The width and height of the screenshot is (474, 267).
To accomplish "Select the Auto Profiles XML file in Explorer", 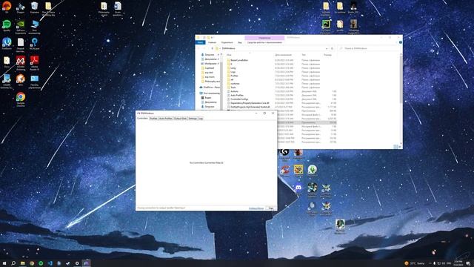I will [x=237, y=96].
